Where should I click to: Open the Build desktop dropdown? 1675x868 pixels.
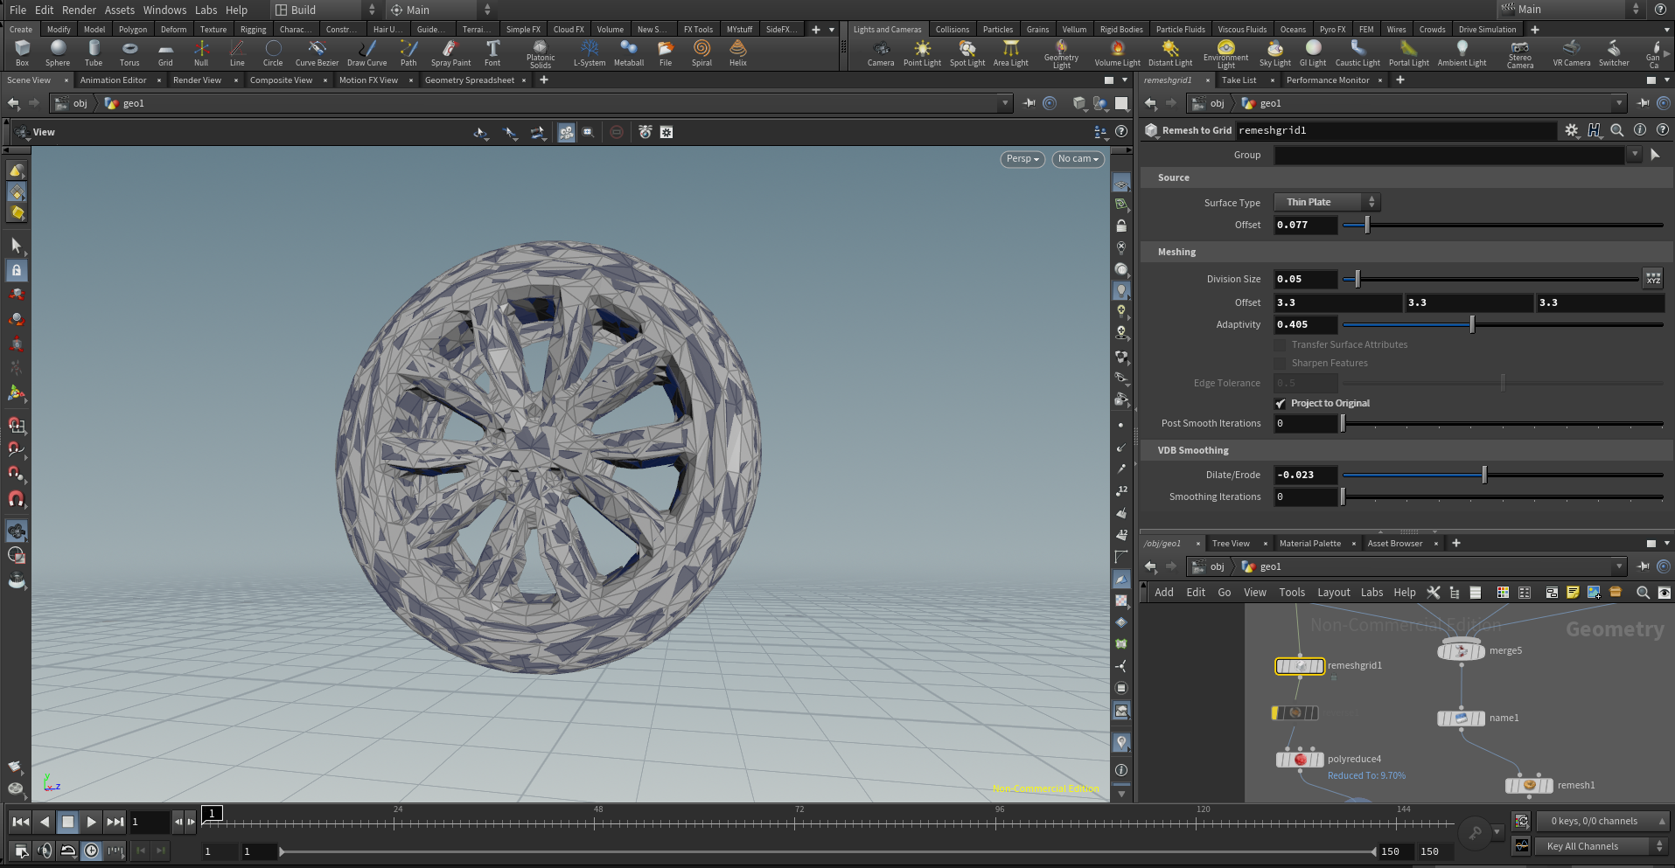pos(325,10)
